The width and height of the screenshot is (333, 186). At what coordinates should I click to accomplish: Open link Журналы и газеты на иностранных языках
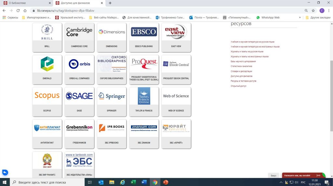249,56
